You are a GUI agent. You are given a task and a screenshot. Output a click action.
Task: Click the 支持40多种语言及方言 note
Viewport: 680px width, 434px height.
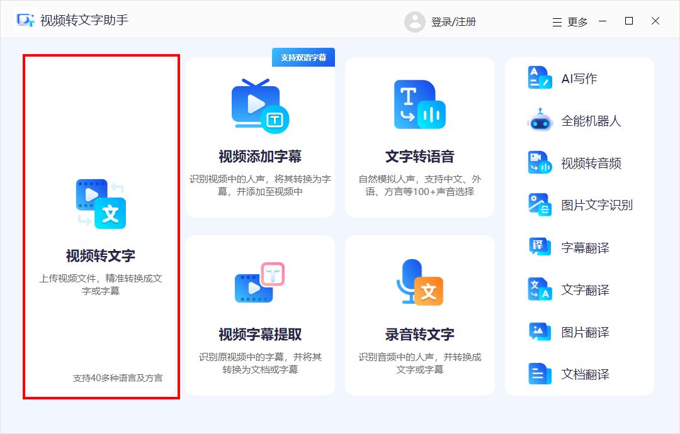[x=118, y=378]
